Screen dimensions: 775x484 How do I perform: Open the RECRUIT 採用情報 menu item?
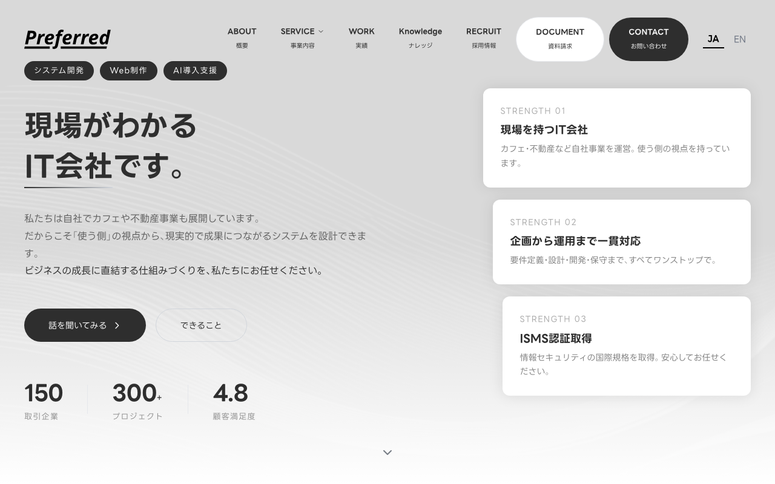click(x=484, y=38)
